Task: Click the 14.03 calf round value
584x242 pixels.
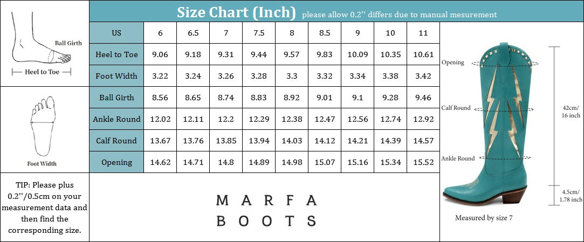Action: 292,141
